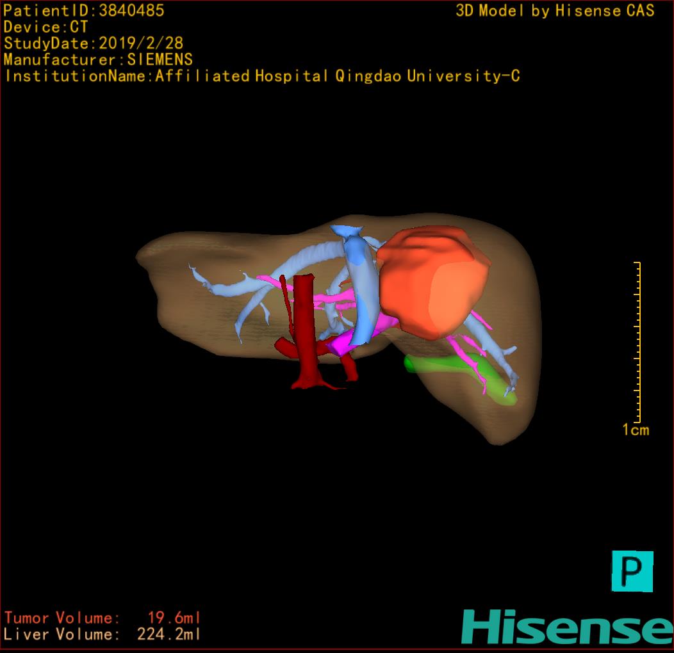Screen dimensions: 674x653
Task: Click the Liver Volume 224.2ml readout
Action: point(103,634)
